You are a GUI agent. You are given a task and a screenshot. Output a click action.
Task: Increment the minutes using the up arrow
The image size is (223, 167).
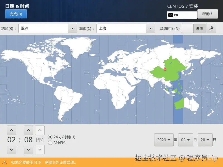pyautogui.click(x=28, y=130)
